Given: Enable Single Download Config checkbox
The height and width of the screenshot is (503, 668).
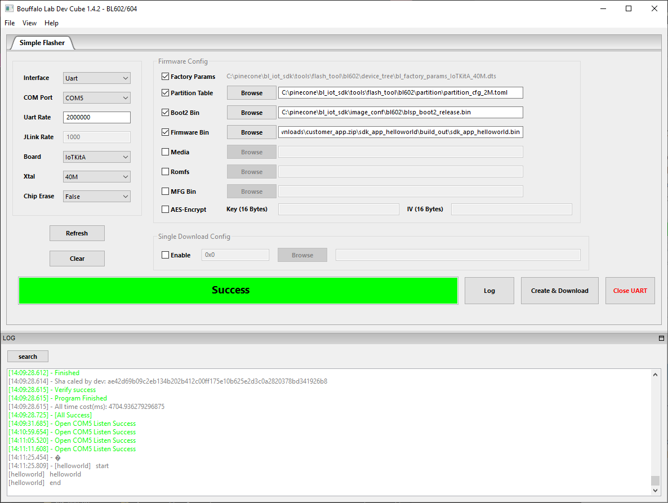Looking at the screenshot, I should (x=165, y=255).
